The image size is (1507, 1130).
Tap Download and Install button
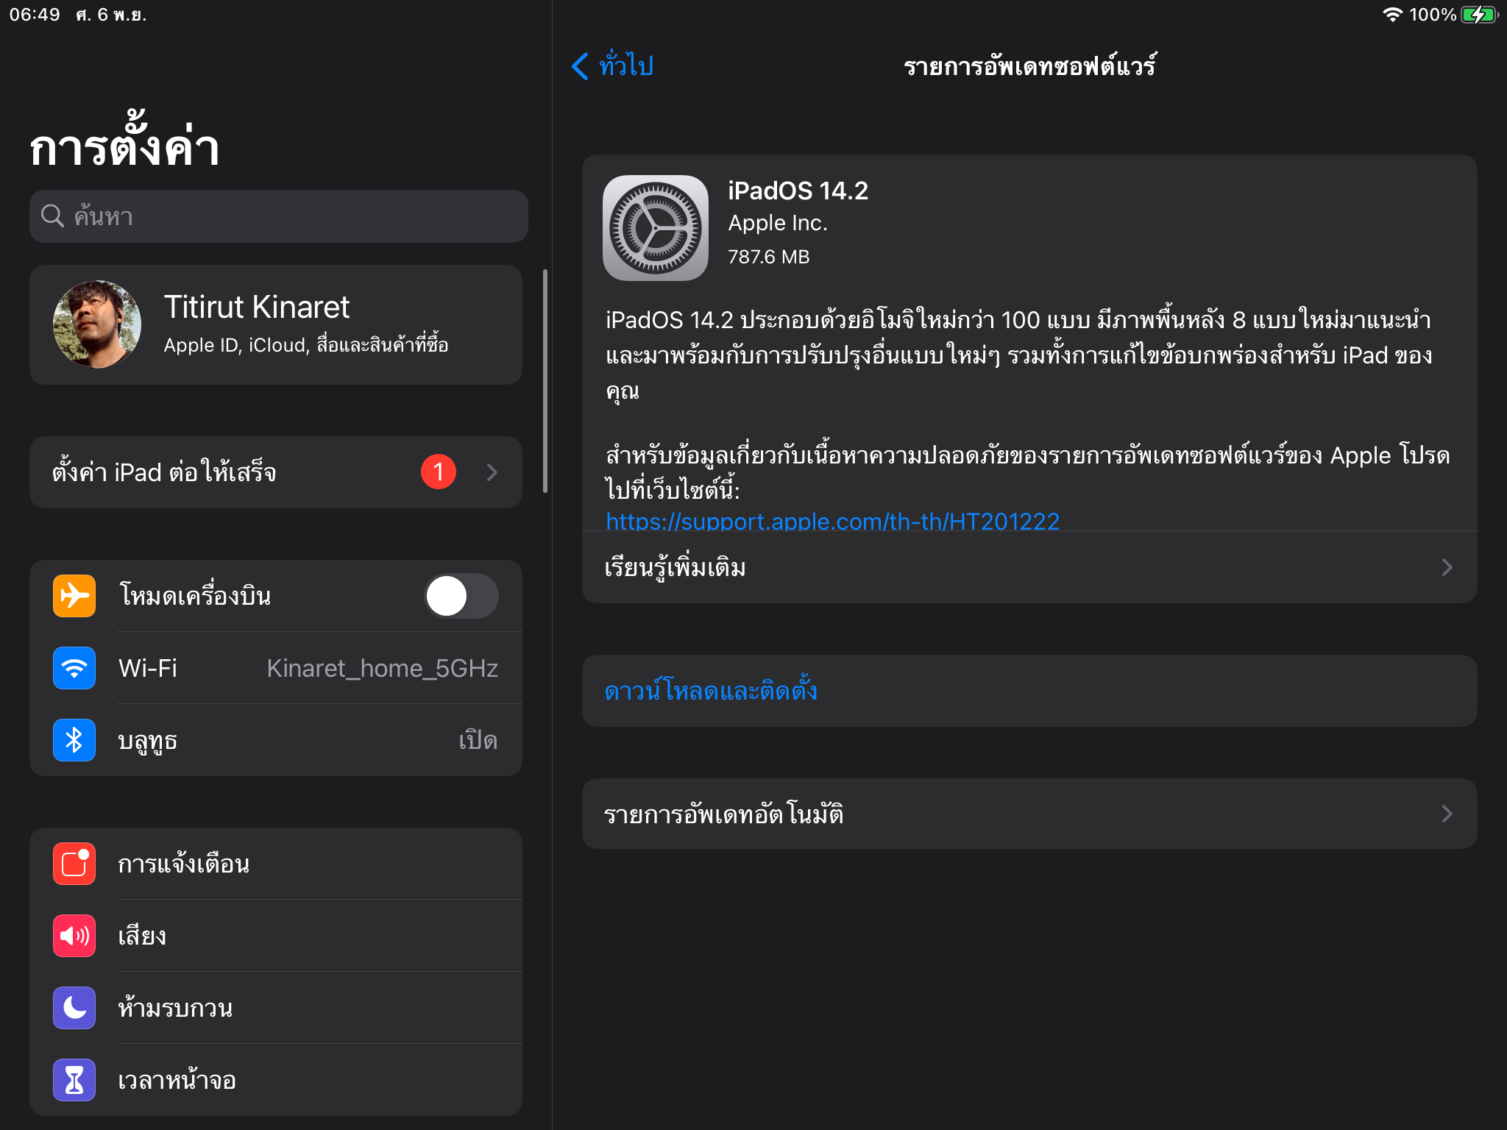coord(711,691)
